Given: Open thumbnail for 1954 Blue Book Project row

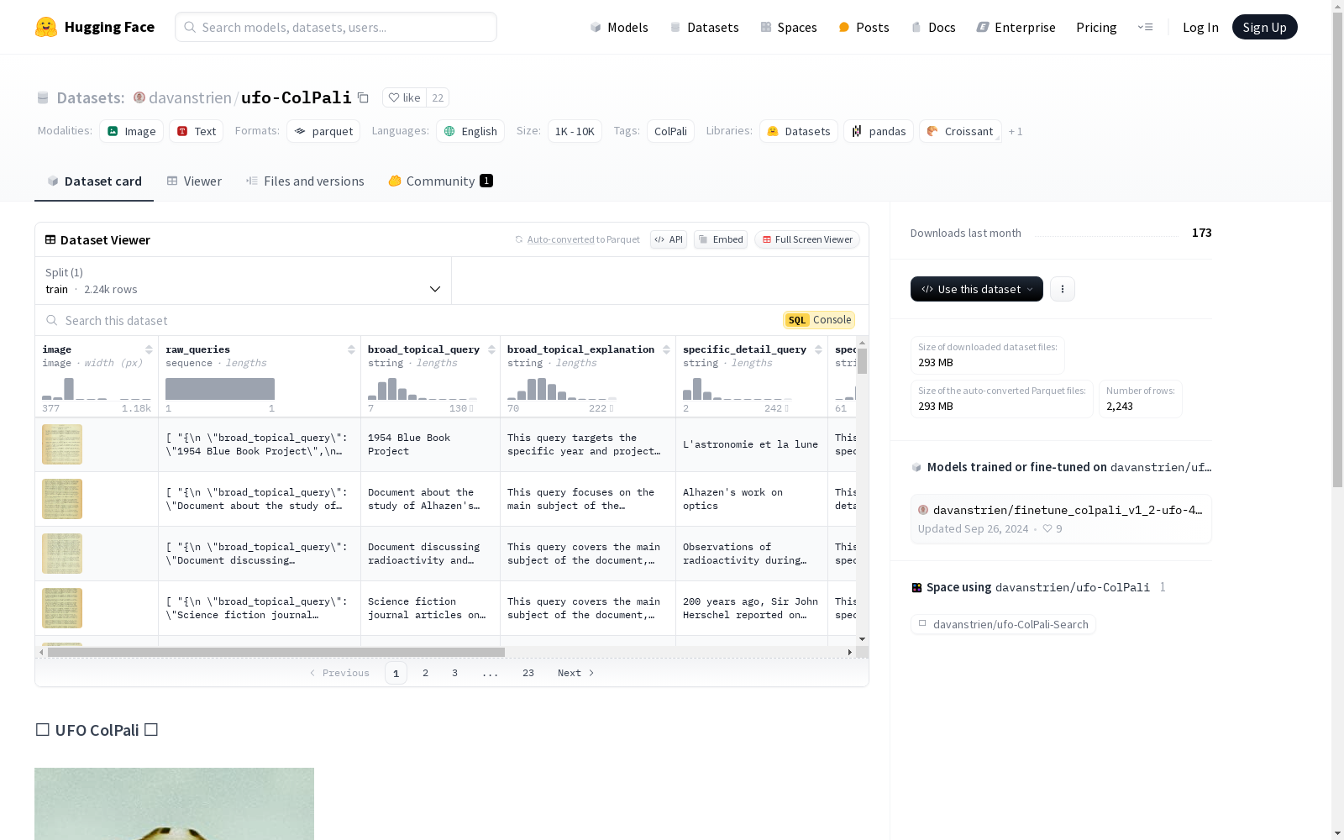Looking at the screenshot, I should [x=62, y=444].
